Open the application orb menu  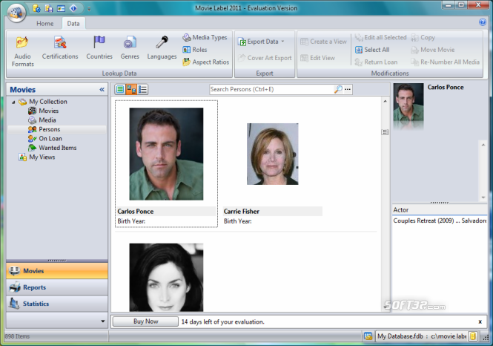(x=16, y=13)
